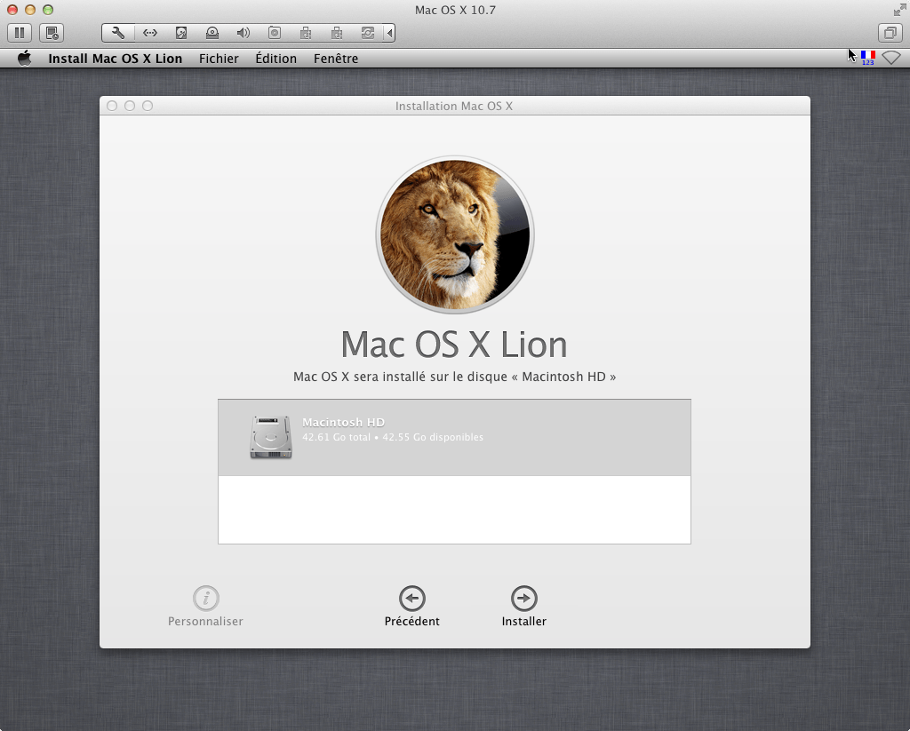Go back with the Précédent button
This screenshot has height=731, width=910.
412,607
